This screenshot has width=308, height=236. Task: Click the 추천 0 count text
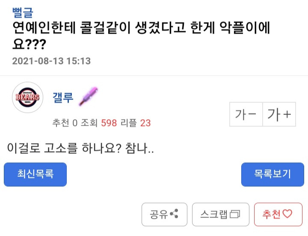tap(64, 123)
